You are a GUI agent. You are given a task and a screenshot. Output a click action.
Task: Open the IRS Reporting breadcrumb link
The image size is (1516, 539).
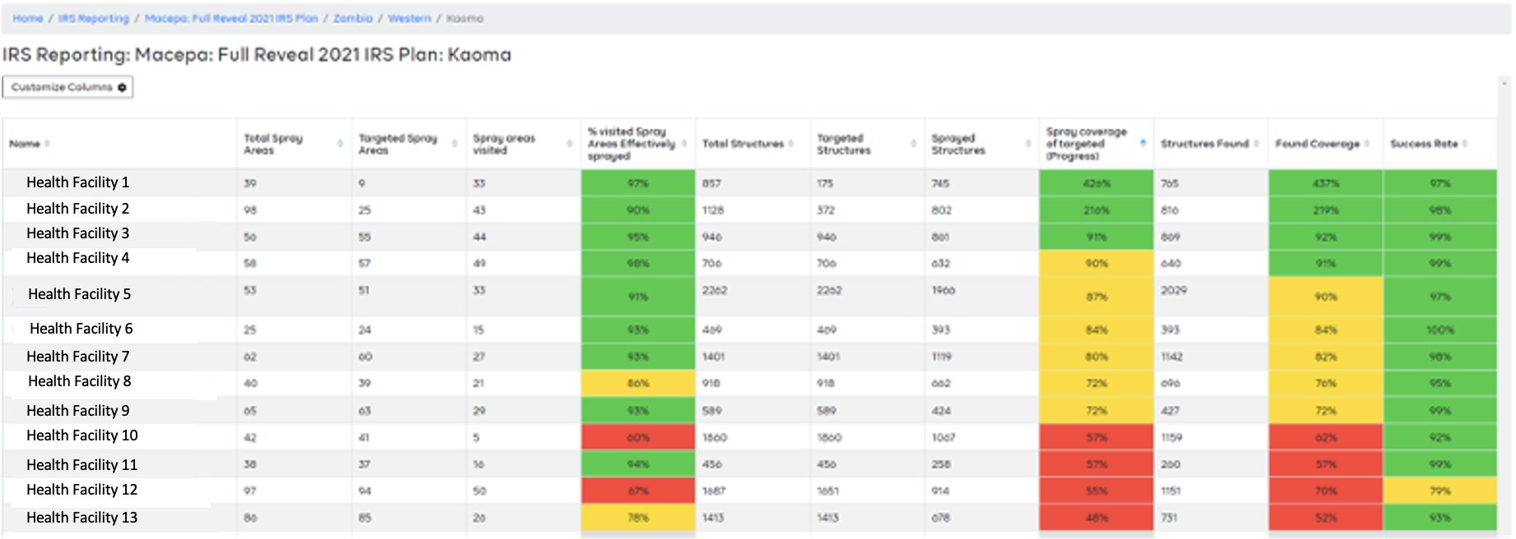pyautogui.click(x=93, y=18)
